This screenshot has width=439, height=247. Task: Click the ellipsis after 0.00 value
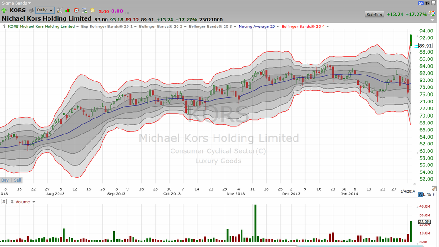point(127,12)
